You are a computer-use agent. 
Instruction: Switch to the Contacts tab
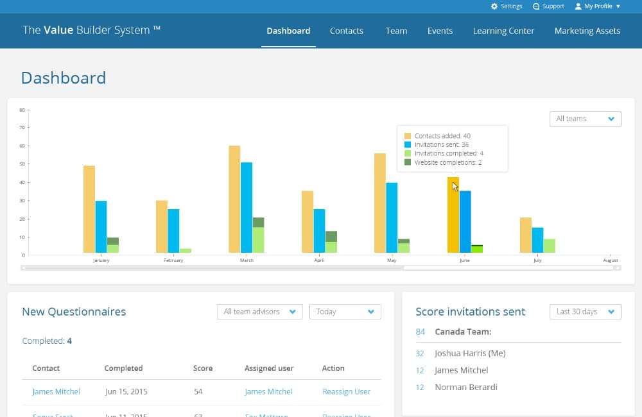(x=347, y=31)
